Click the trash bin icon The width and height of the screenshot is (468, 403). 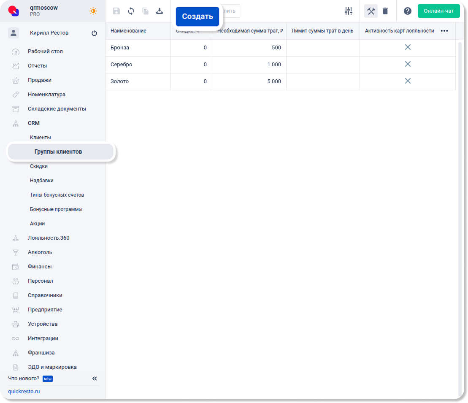385,11
